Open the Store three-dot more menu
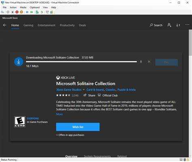Screen dimensions: 192x162 tap(187, 25)
